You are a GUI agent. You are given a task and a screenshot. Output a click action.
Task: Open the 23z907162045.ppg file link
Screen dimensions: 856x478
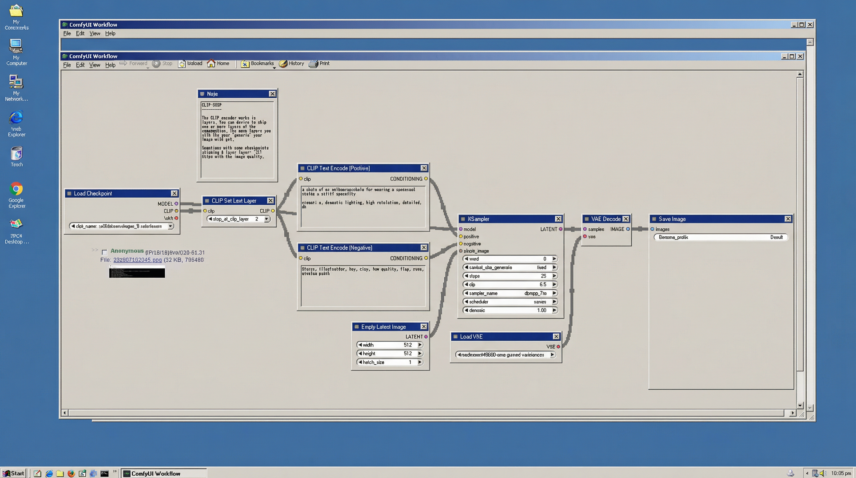pyautogui.click(x=137, y=260)
